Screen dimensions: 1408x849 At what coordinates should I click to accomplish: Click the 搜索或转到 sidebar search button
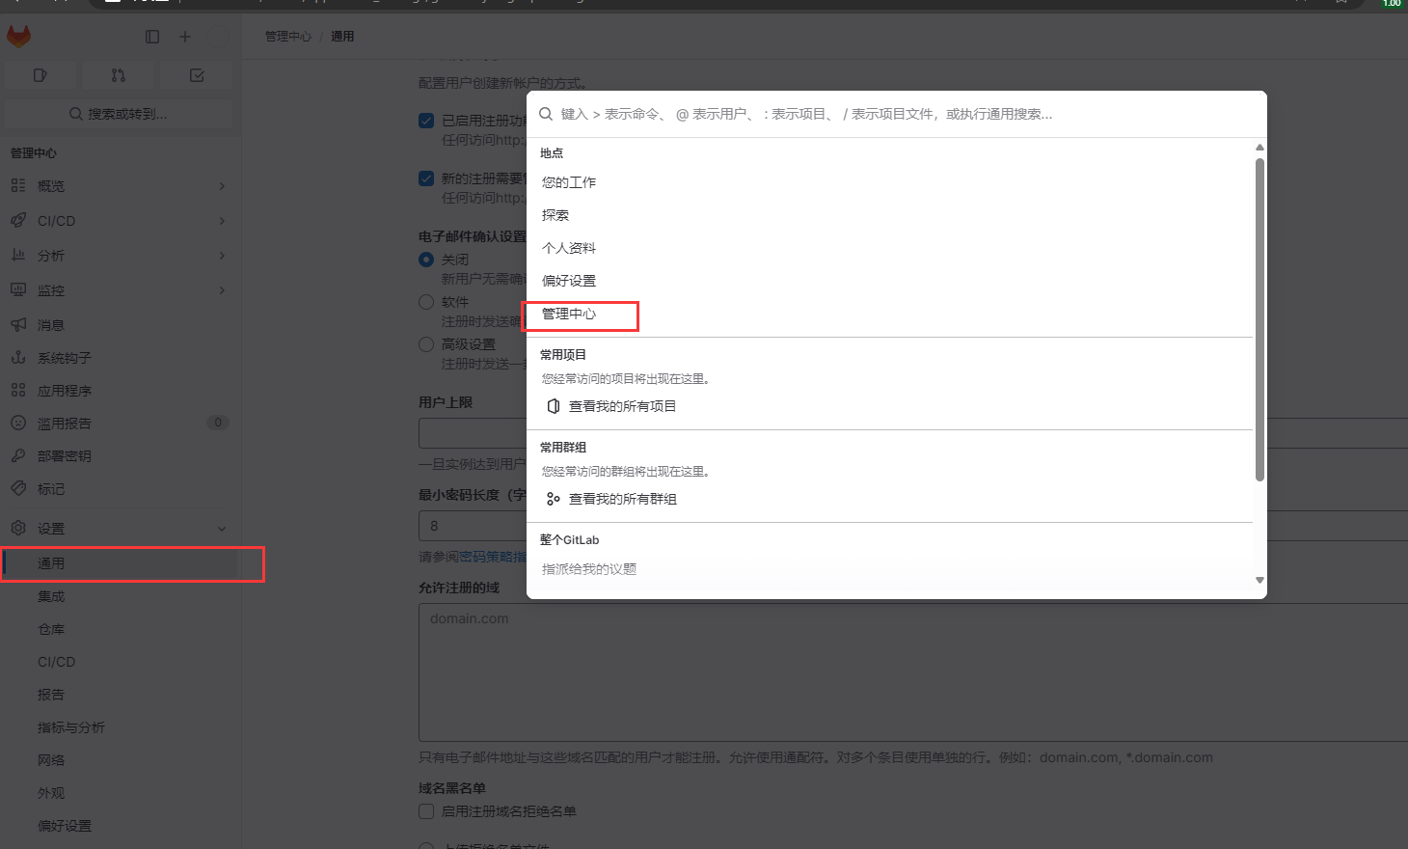[x=119, y=114]
